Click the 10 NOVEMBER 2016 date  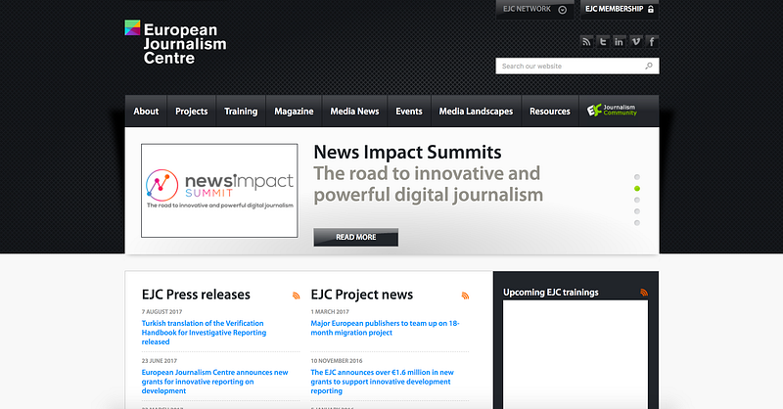tap(337, 360)
